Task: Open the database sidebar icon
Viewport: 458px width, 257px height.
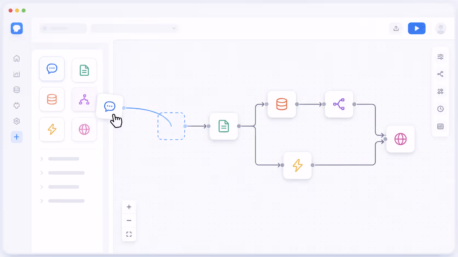Action: 17,90
